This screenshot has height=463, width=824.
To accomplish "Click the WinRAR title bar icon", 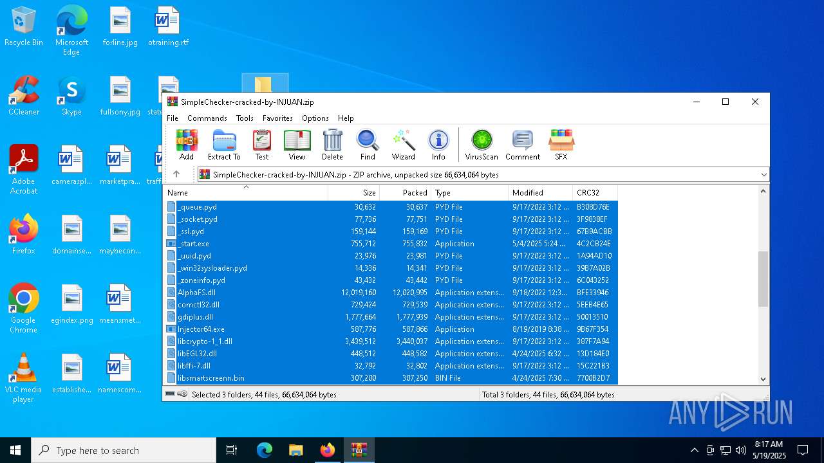I will pyautogui.click(x=173, y=102).
